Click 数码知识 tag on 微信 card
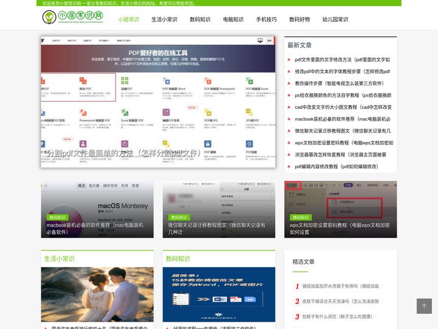 tap(179, 218)
